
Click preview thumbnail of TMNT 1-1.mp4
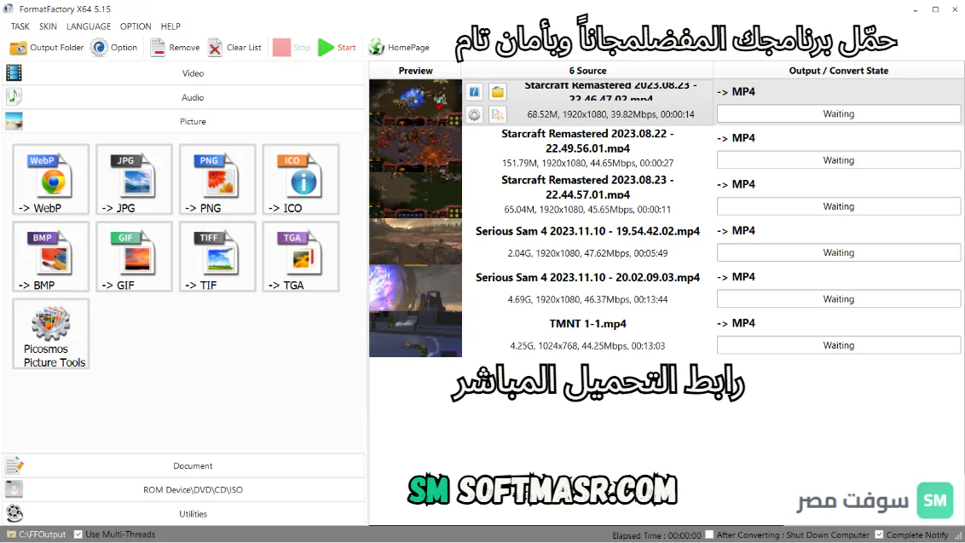point(415,333)
